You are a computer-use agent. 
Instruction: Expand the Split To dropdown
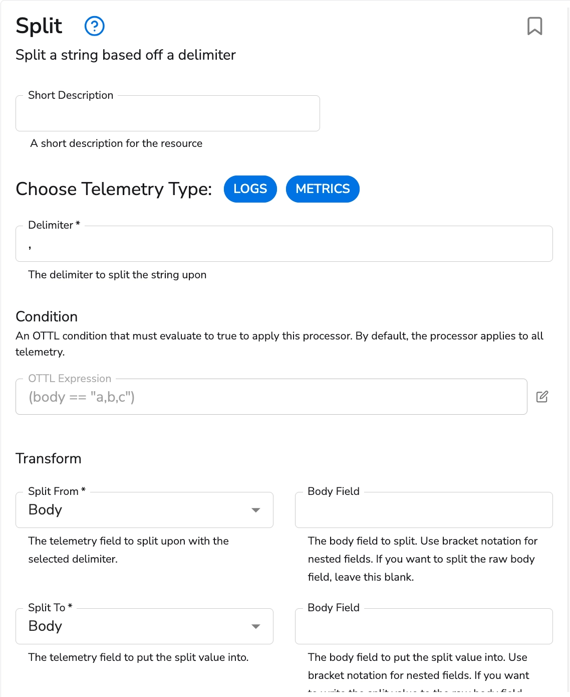(144, 626)
